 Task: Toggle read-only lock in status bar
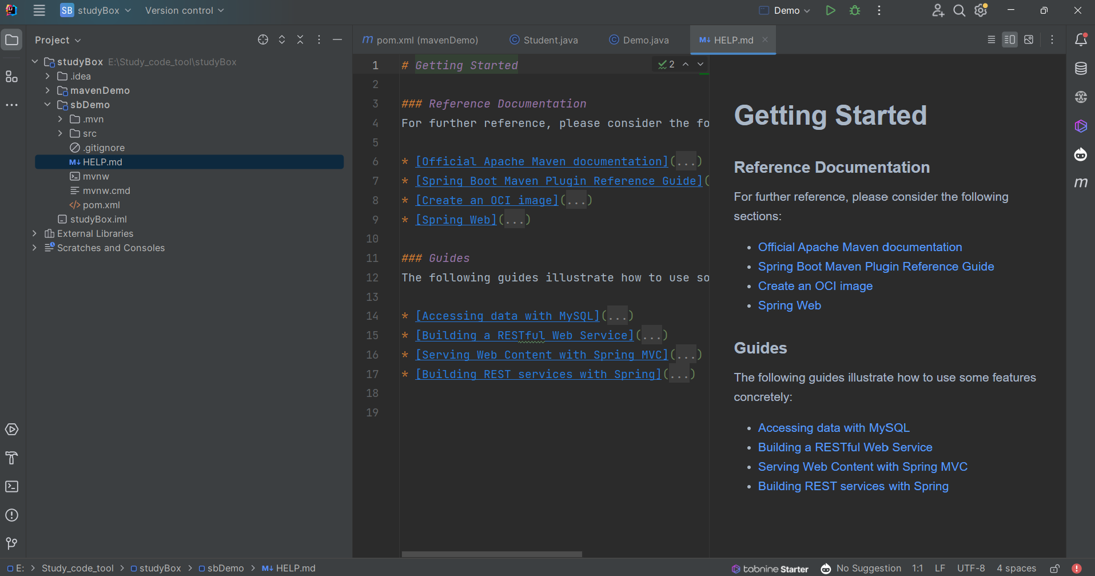point(1055,569)
